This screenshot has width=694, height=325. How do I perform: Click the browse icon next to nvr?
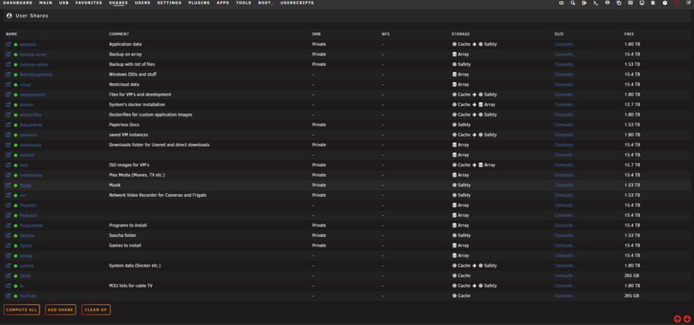click(x=8, y=195)
